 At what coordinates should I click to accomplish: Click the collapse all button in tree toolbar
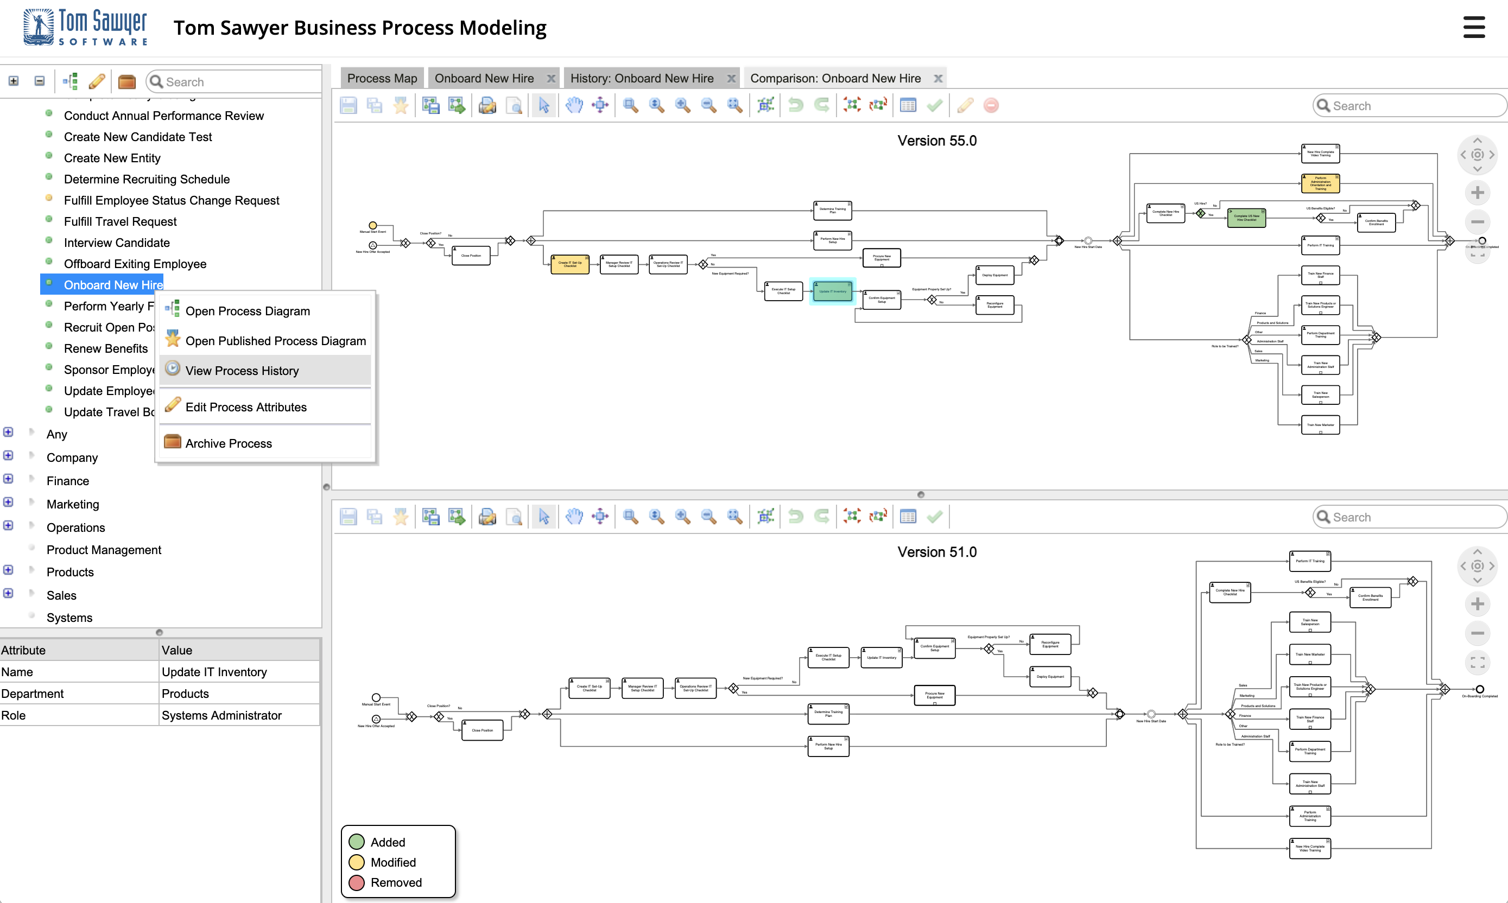point(40,81)
